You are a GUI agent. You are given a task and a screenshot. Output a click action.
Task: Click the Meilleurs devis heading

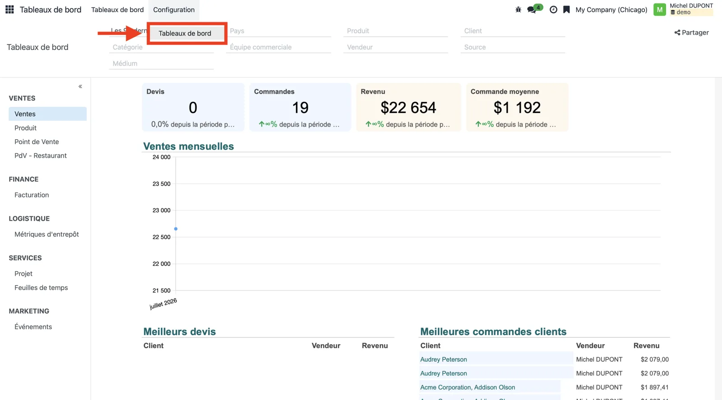(x=180, y=332)
